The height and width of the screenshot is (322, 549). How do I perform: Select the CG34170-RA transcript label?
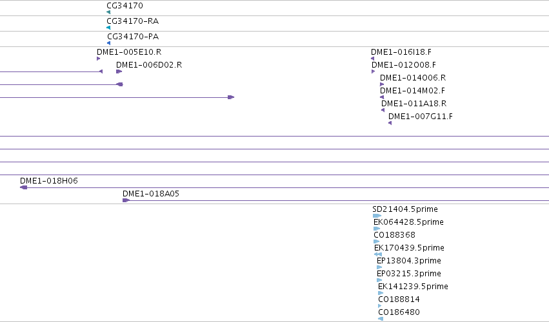[133, 21]
